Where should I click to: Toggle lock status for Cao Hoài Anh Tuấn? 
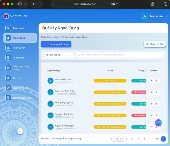tap(156, 92)
